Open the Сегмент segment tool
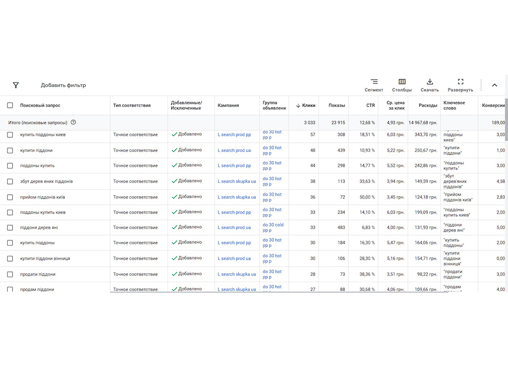The height and width of the screenshot is (367, 508). point(374,85)
